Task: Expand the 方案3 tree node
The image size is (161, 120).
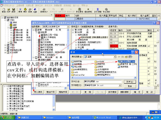Action: click(5, 47)
